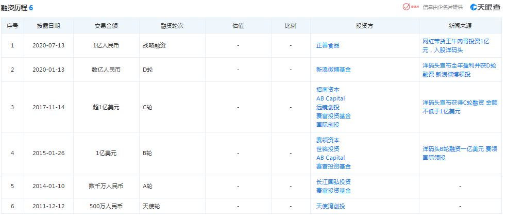Open 长江国弘投资 investor link
507x219 pixels.
pos(333,182)
